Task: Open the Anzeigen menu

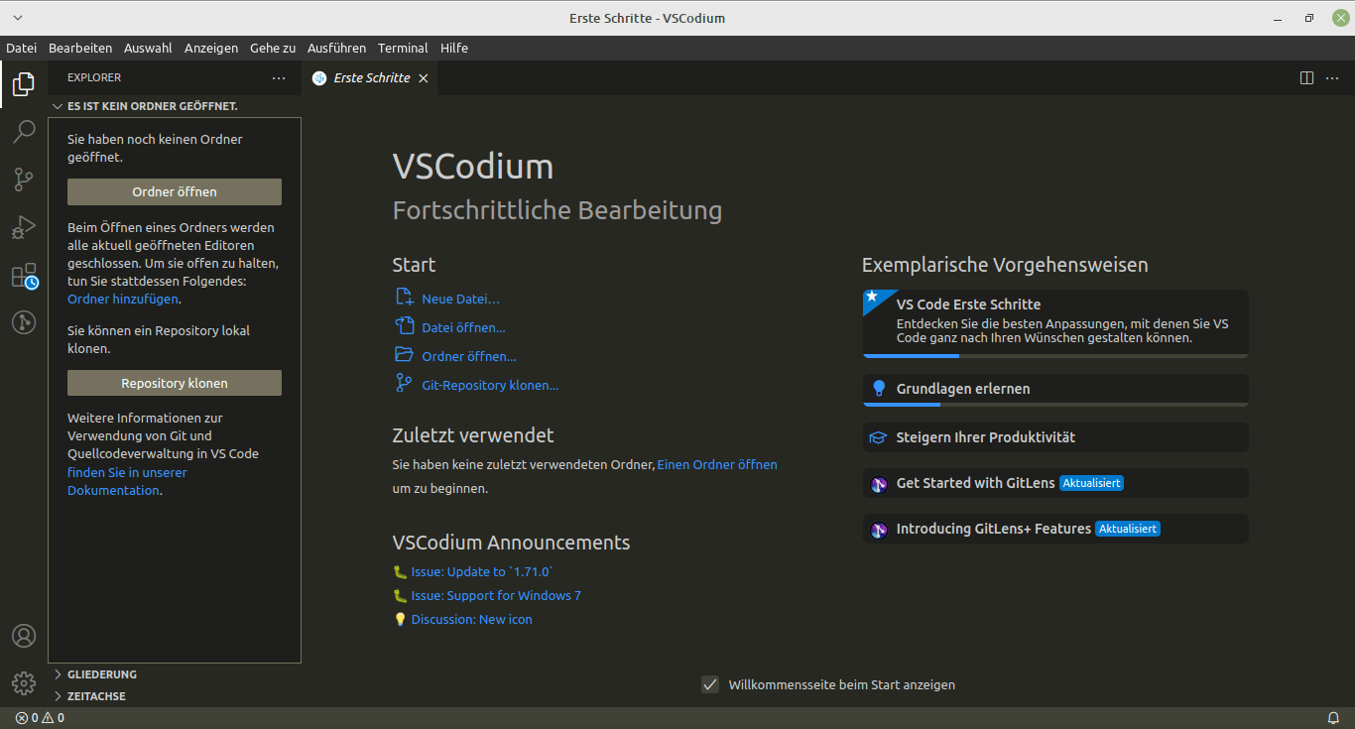Action: coord(211,48)
